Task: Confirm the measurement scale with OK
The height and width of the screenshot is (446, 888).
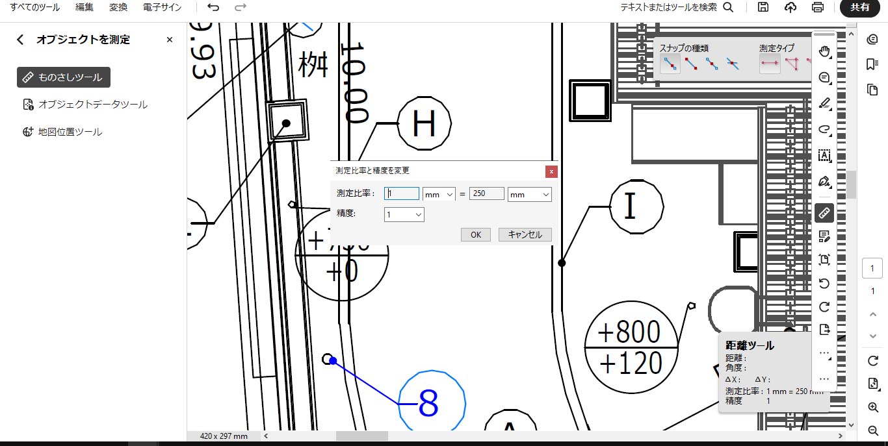Action: point(475,234)
